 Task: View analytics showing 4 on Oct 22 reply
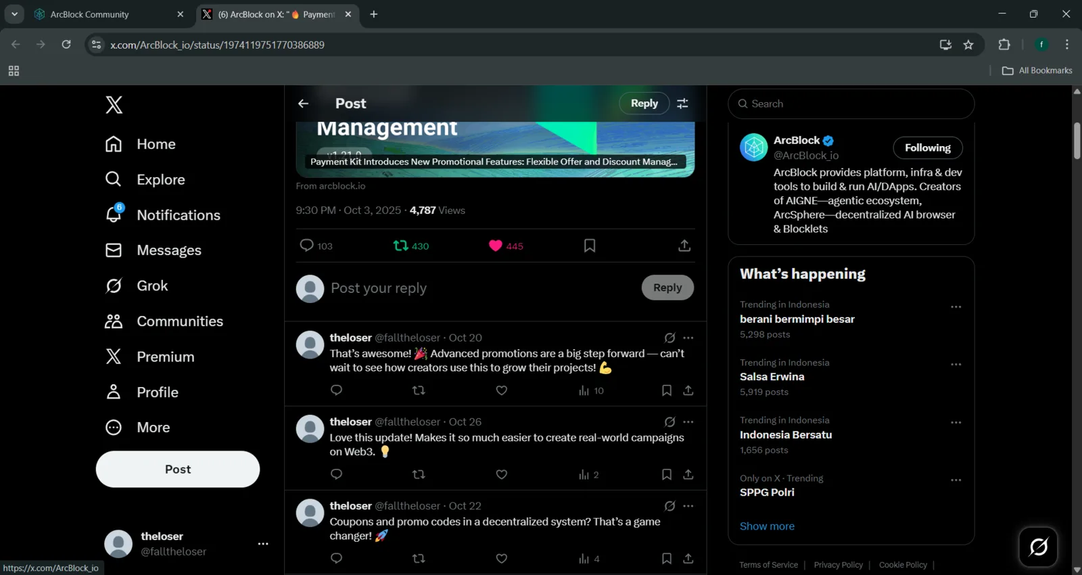[x=589, y=558]
